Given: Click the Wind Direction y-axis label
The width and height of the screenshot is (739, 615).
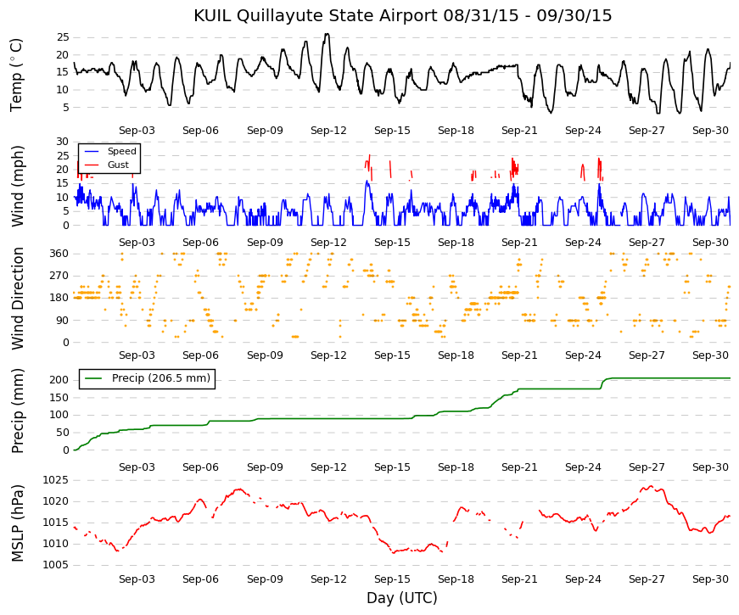Looking at the screenshot, I should click(18, 299).
